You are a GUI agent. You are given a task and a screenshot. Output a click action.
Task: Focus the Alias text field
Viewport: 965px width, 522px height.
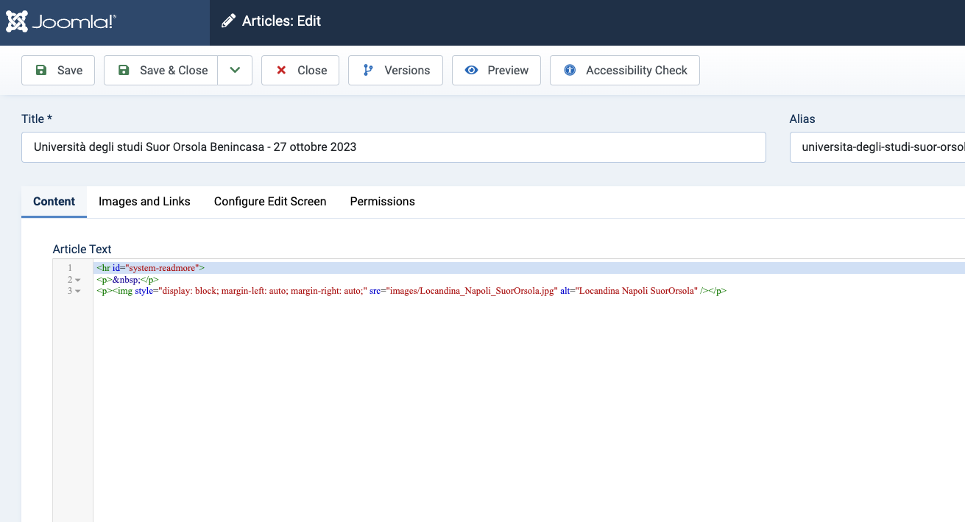point(877,147)
